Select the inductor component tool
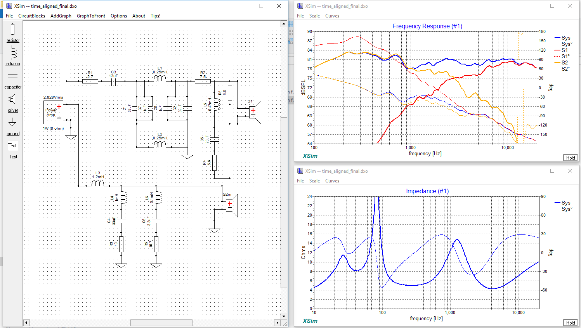The height and width of the screenshot is (328, 581). [13, 56]
